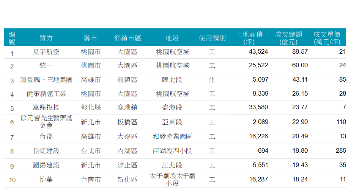
Task: Select buyer cell 星宇航空
Action: pyautogui.click(x=46, y=52)
